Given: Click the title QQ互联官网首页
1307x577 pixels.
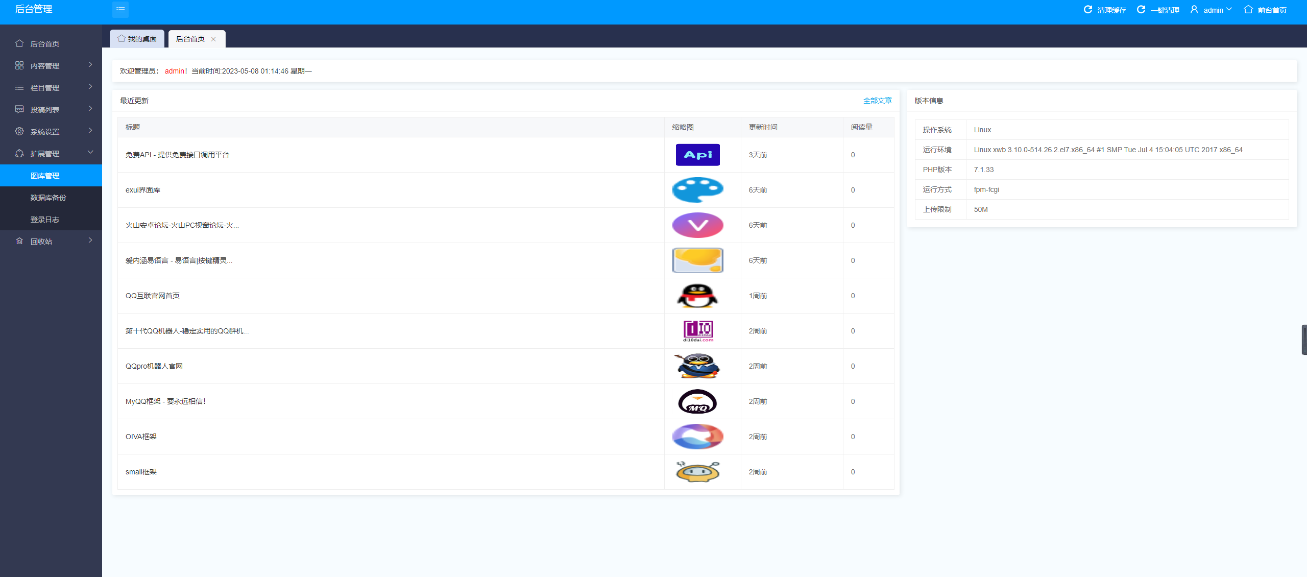Looking at the screenshot, I should coord(153,296).
